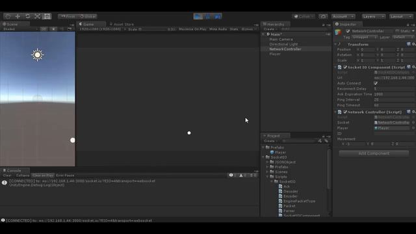Collapse the Transform component

335,44
